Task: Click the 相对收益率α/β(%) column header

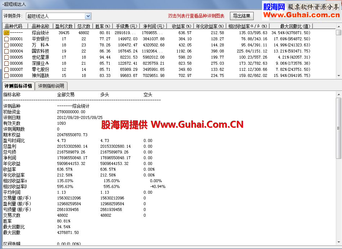Action: tap(248, 26)
